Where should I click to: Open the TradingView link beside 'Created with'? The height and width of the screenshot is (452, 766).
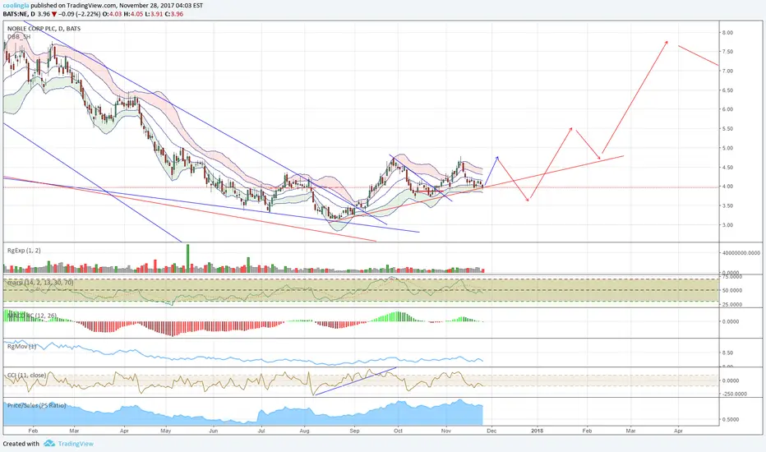coord(76,444)
